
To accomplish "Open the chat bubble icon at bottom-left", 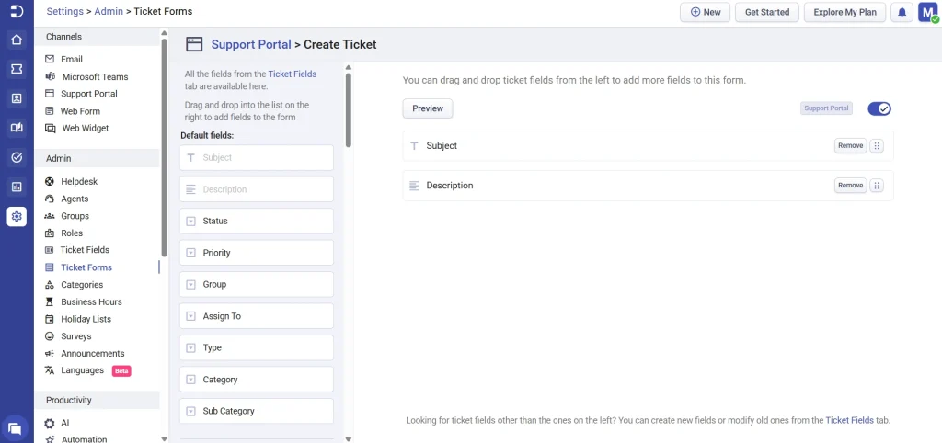I will point(16,428).
